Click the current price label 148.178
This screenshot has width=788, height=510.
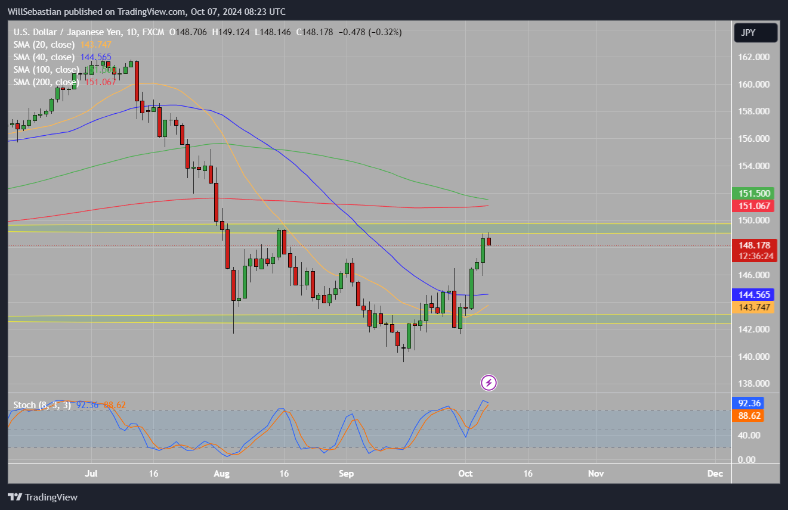click(x=753, y=245)
